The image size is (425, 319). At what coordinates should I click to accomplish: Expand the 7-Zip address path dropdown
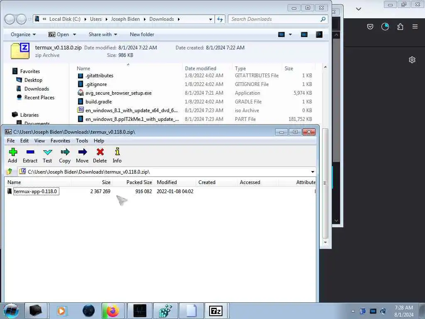(313, 172)
